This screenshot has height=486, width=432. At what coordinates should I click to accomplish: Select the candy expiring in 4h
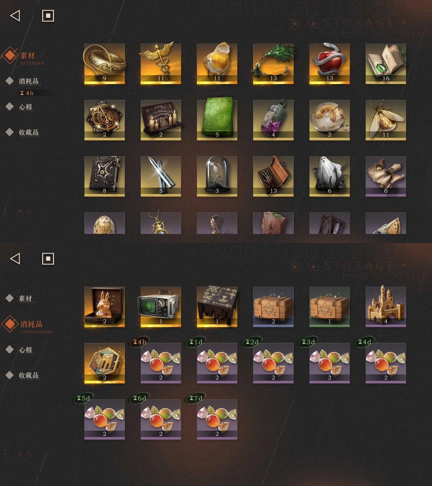pos(161,363)
